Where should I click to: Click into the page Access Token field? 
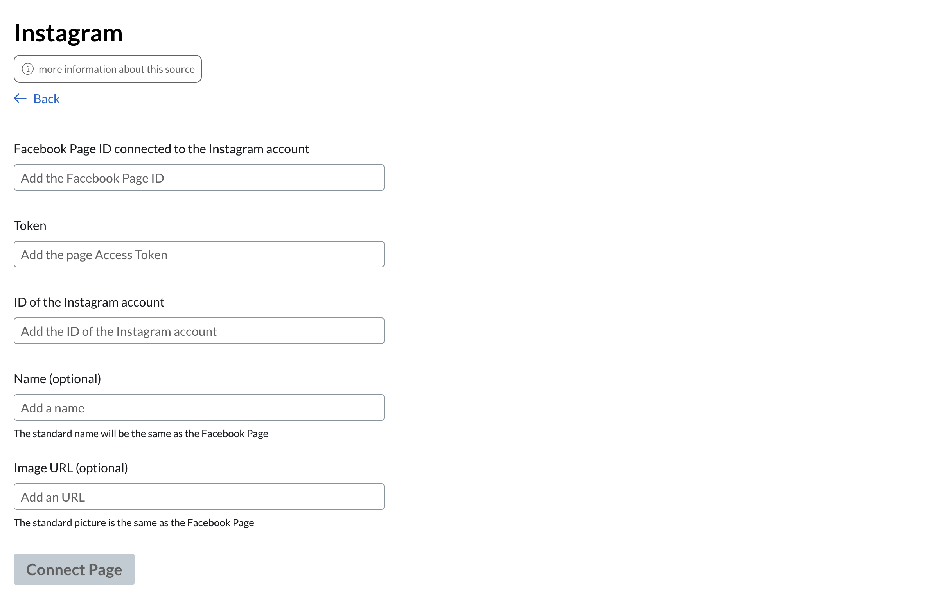(199, 255)
